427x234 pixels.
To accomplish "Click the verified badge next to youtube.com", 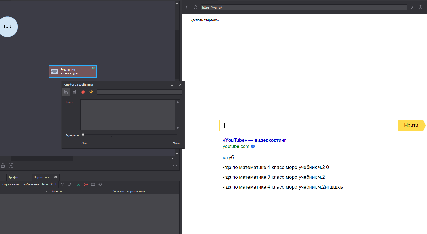I will [x=253, y=146].
